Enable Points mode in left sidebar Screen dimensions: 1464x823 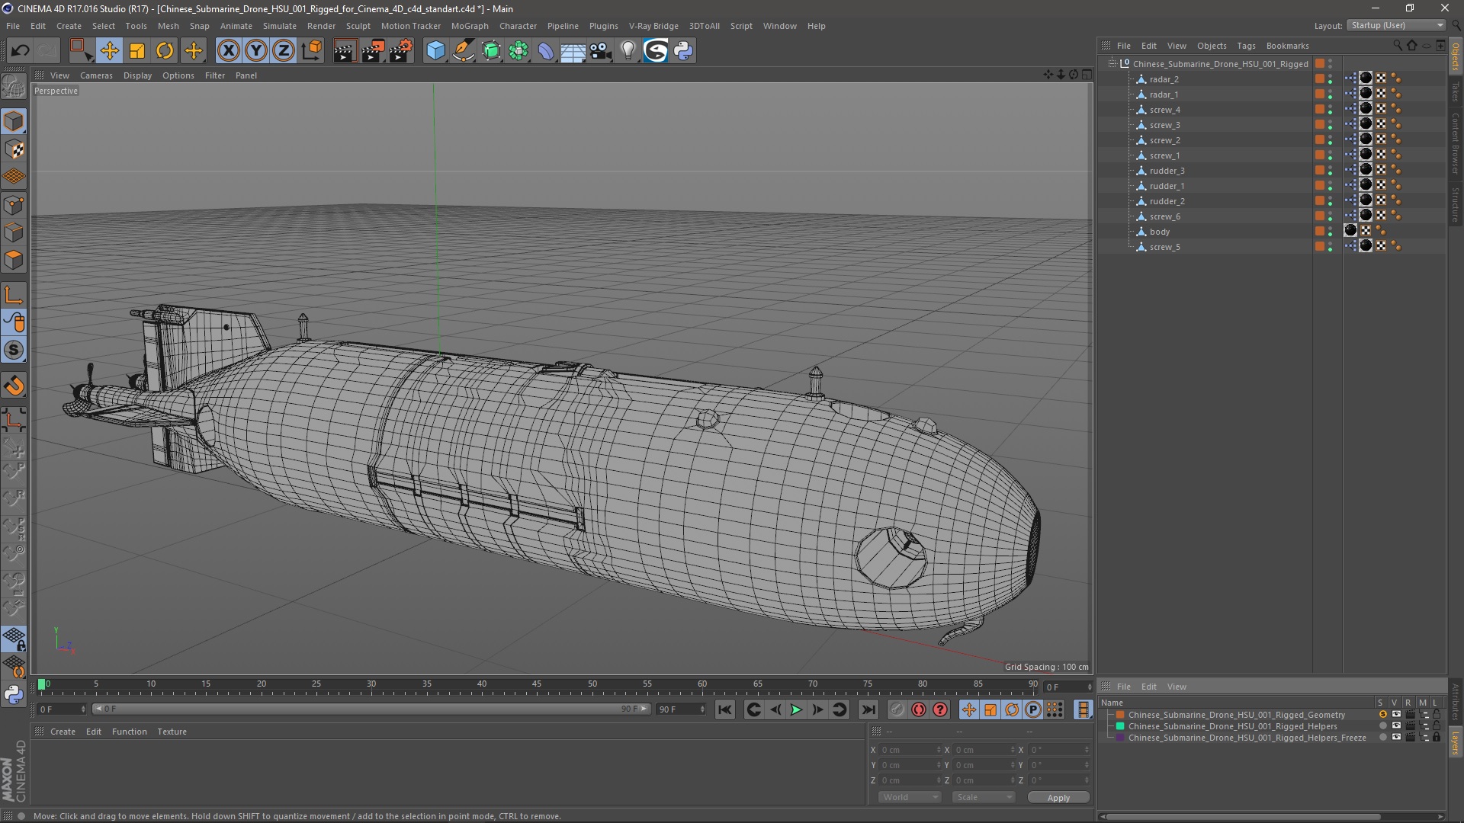pyautogui.click(x=14, y=205)
